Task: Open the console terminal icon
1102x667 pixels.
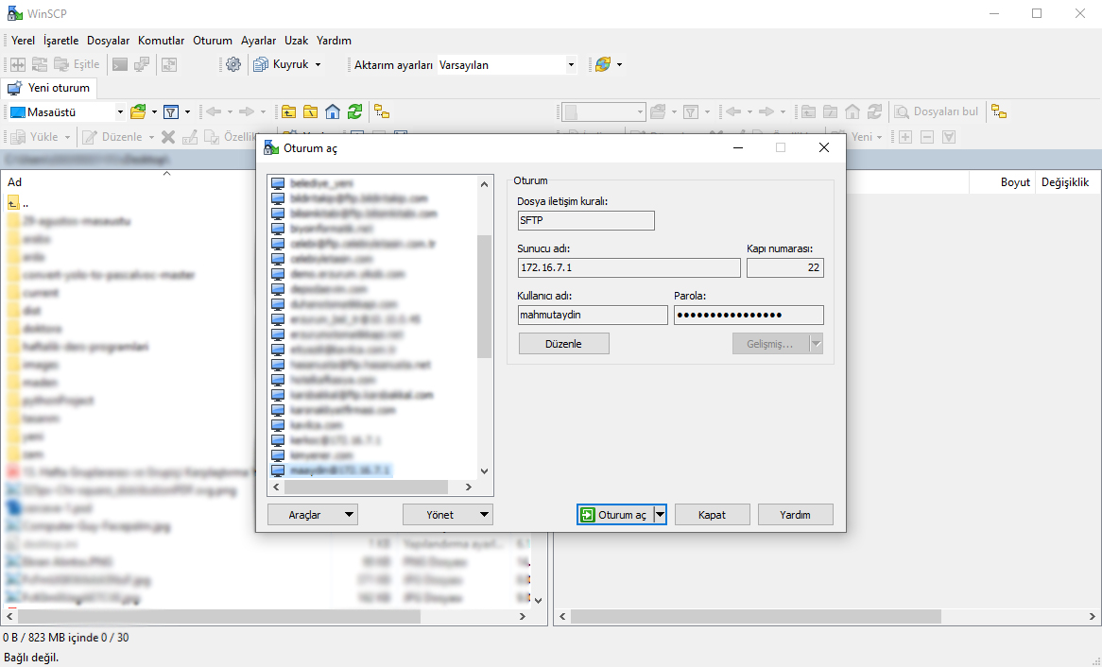Action: 120,64
